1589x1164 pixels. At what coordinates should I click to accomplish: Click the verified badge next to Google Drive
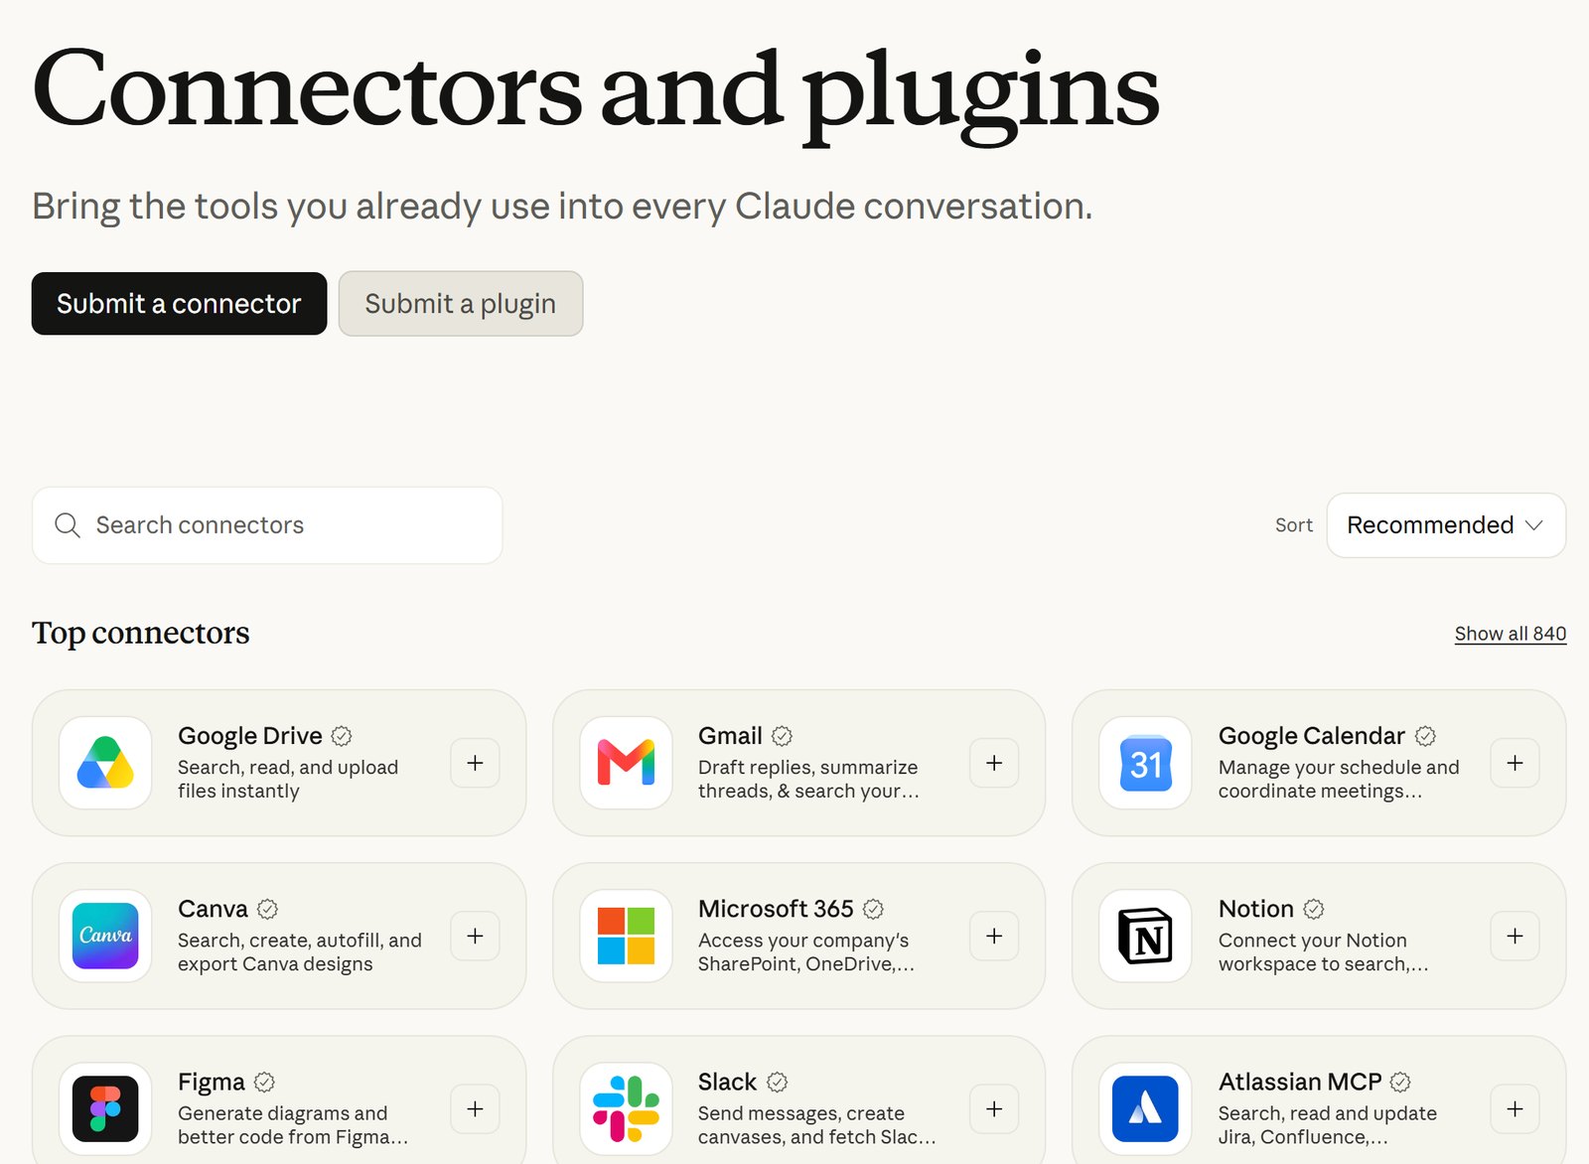coord(342,736)
